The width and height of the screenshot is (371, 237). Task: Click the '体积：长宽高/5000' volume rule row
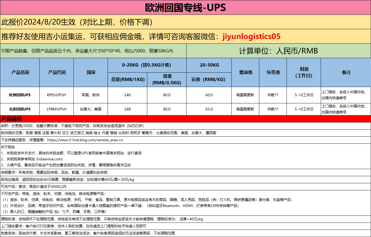click(185, 126)
